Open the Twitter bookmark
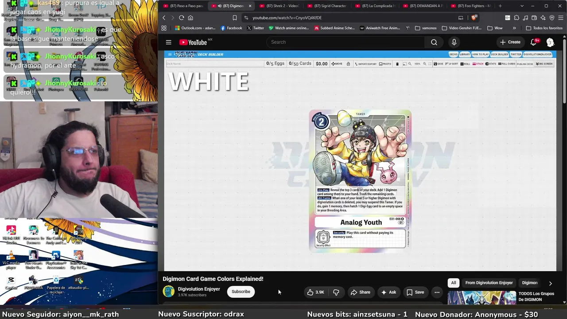 (x=255, y=28)
